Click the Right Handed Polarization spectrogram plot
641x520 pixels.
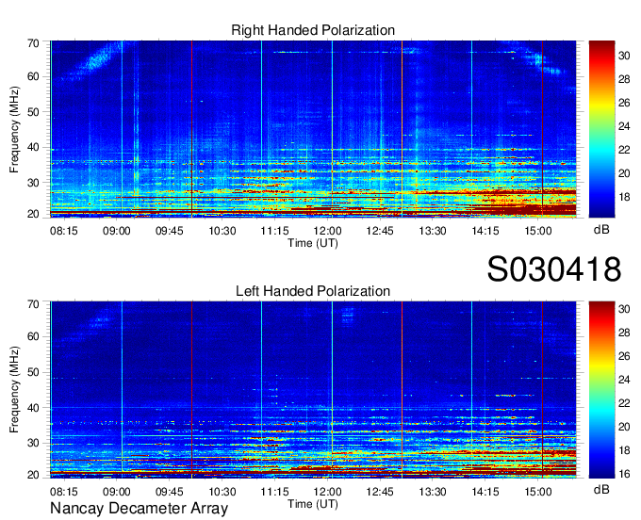pyautogui.click(x=313, y=129)
